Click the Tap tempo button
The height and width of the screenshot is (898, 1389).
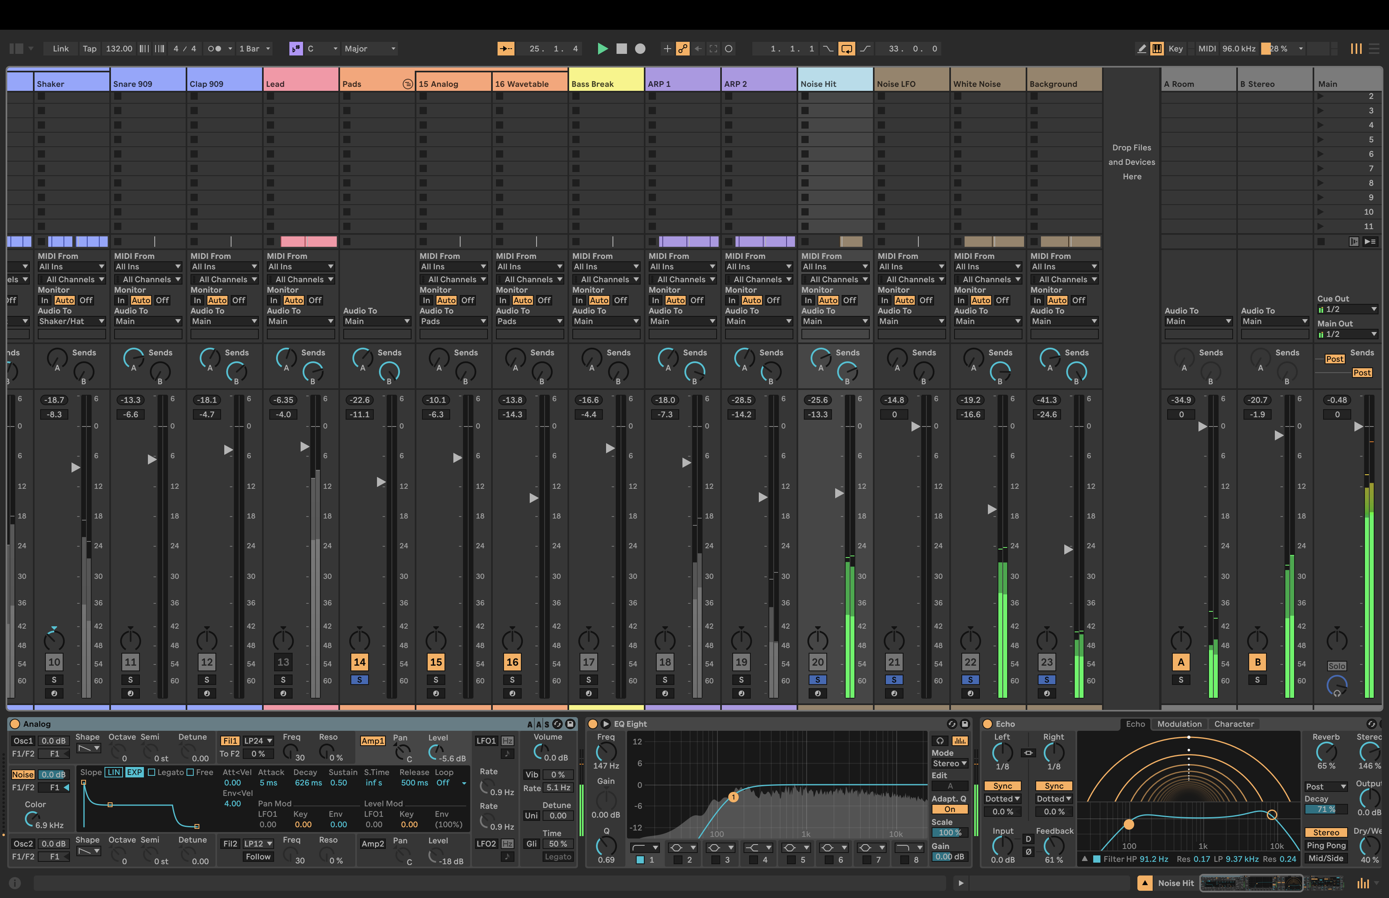pos(89,49)
